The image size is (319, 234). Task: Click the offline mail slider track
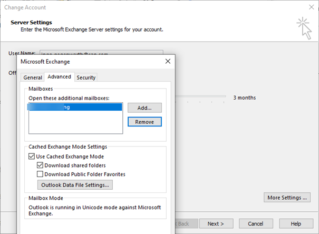[200, 97]
